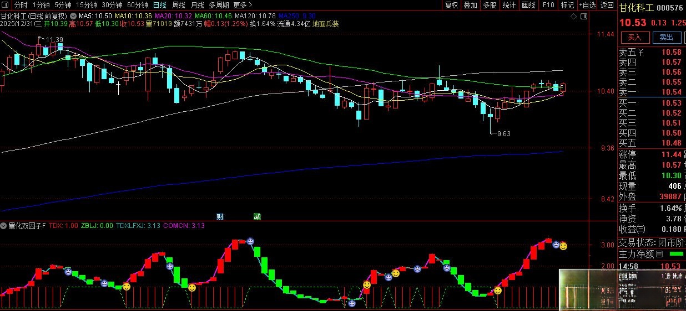Open settings icon beside 量化双因子F indicator

click(4, 226)
